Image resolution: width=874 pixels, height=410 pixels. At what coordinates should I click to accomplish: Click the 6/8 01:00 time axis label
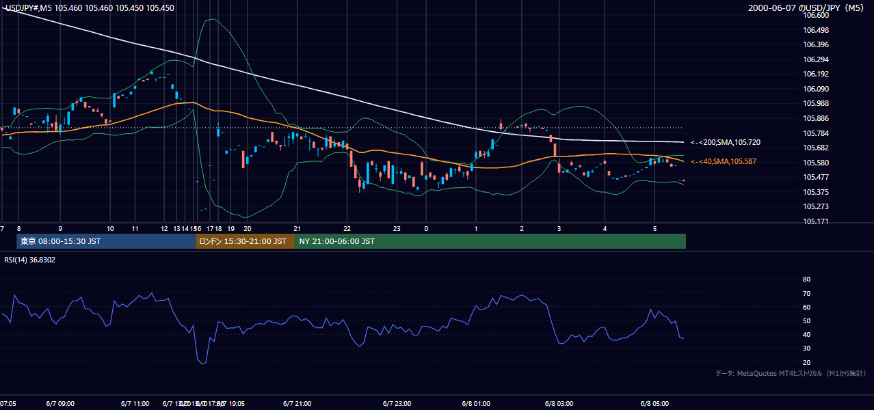click(x=476, y=403)
